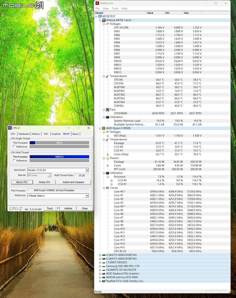
Task: Collapse the Clocks section
Action: [104, 188]
